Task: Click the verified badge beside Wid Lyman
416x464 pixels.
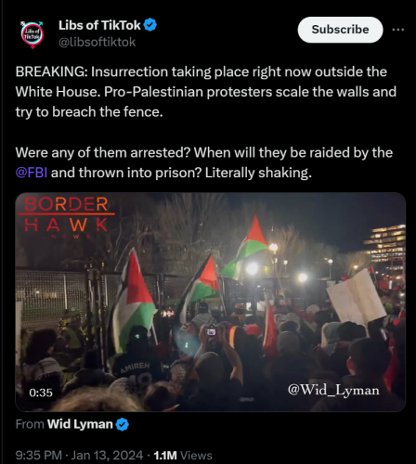Action: pyautogui.click(x=123, y=424)
